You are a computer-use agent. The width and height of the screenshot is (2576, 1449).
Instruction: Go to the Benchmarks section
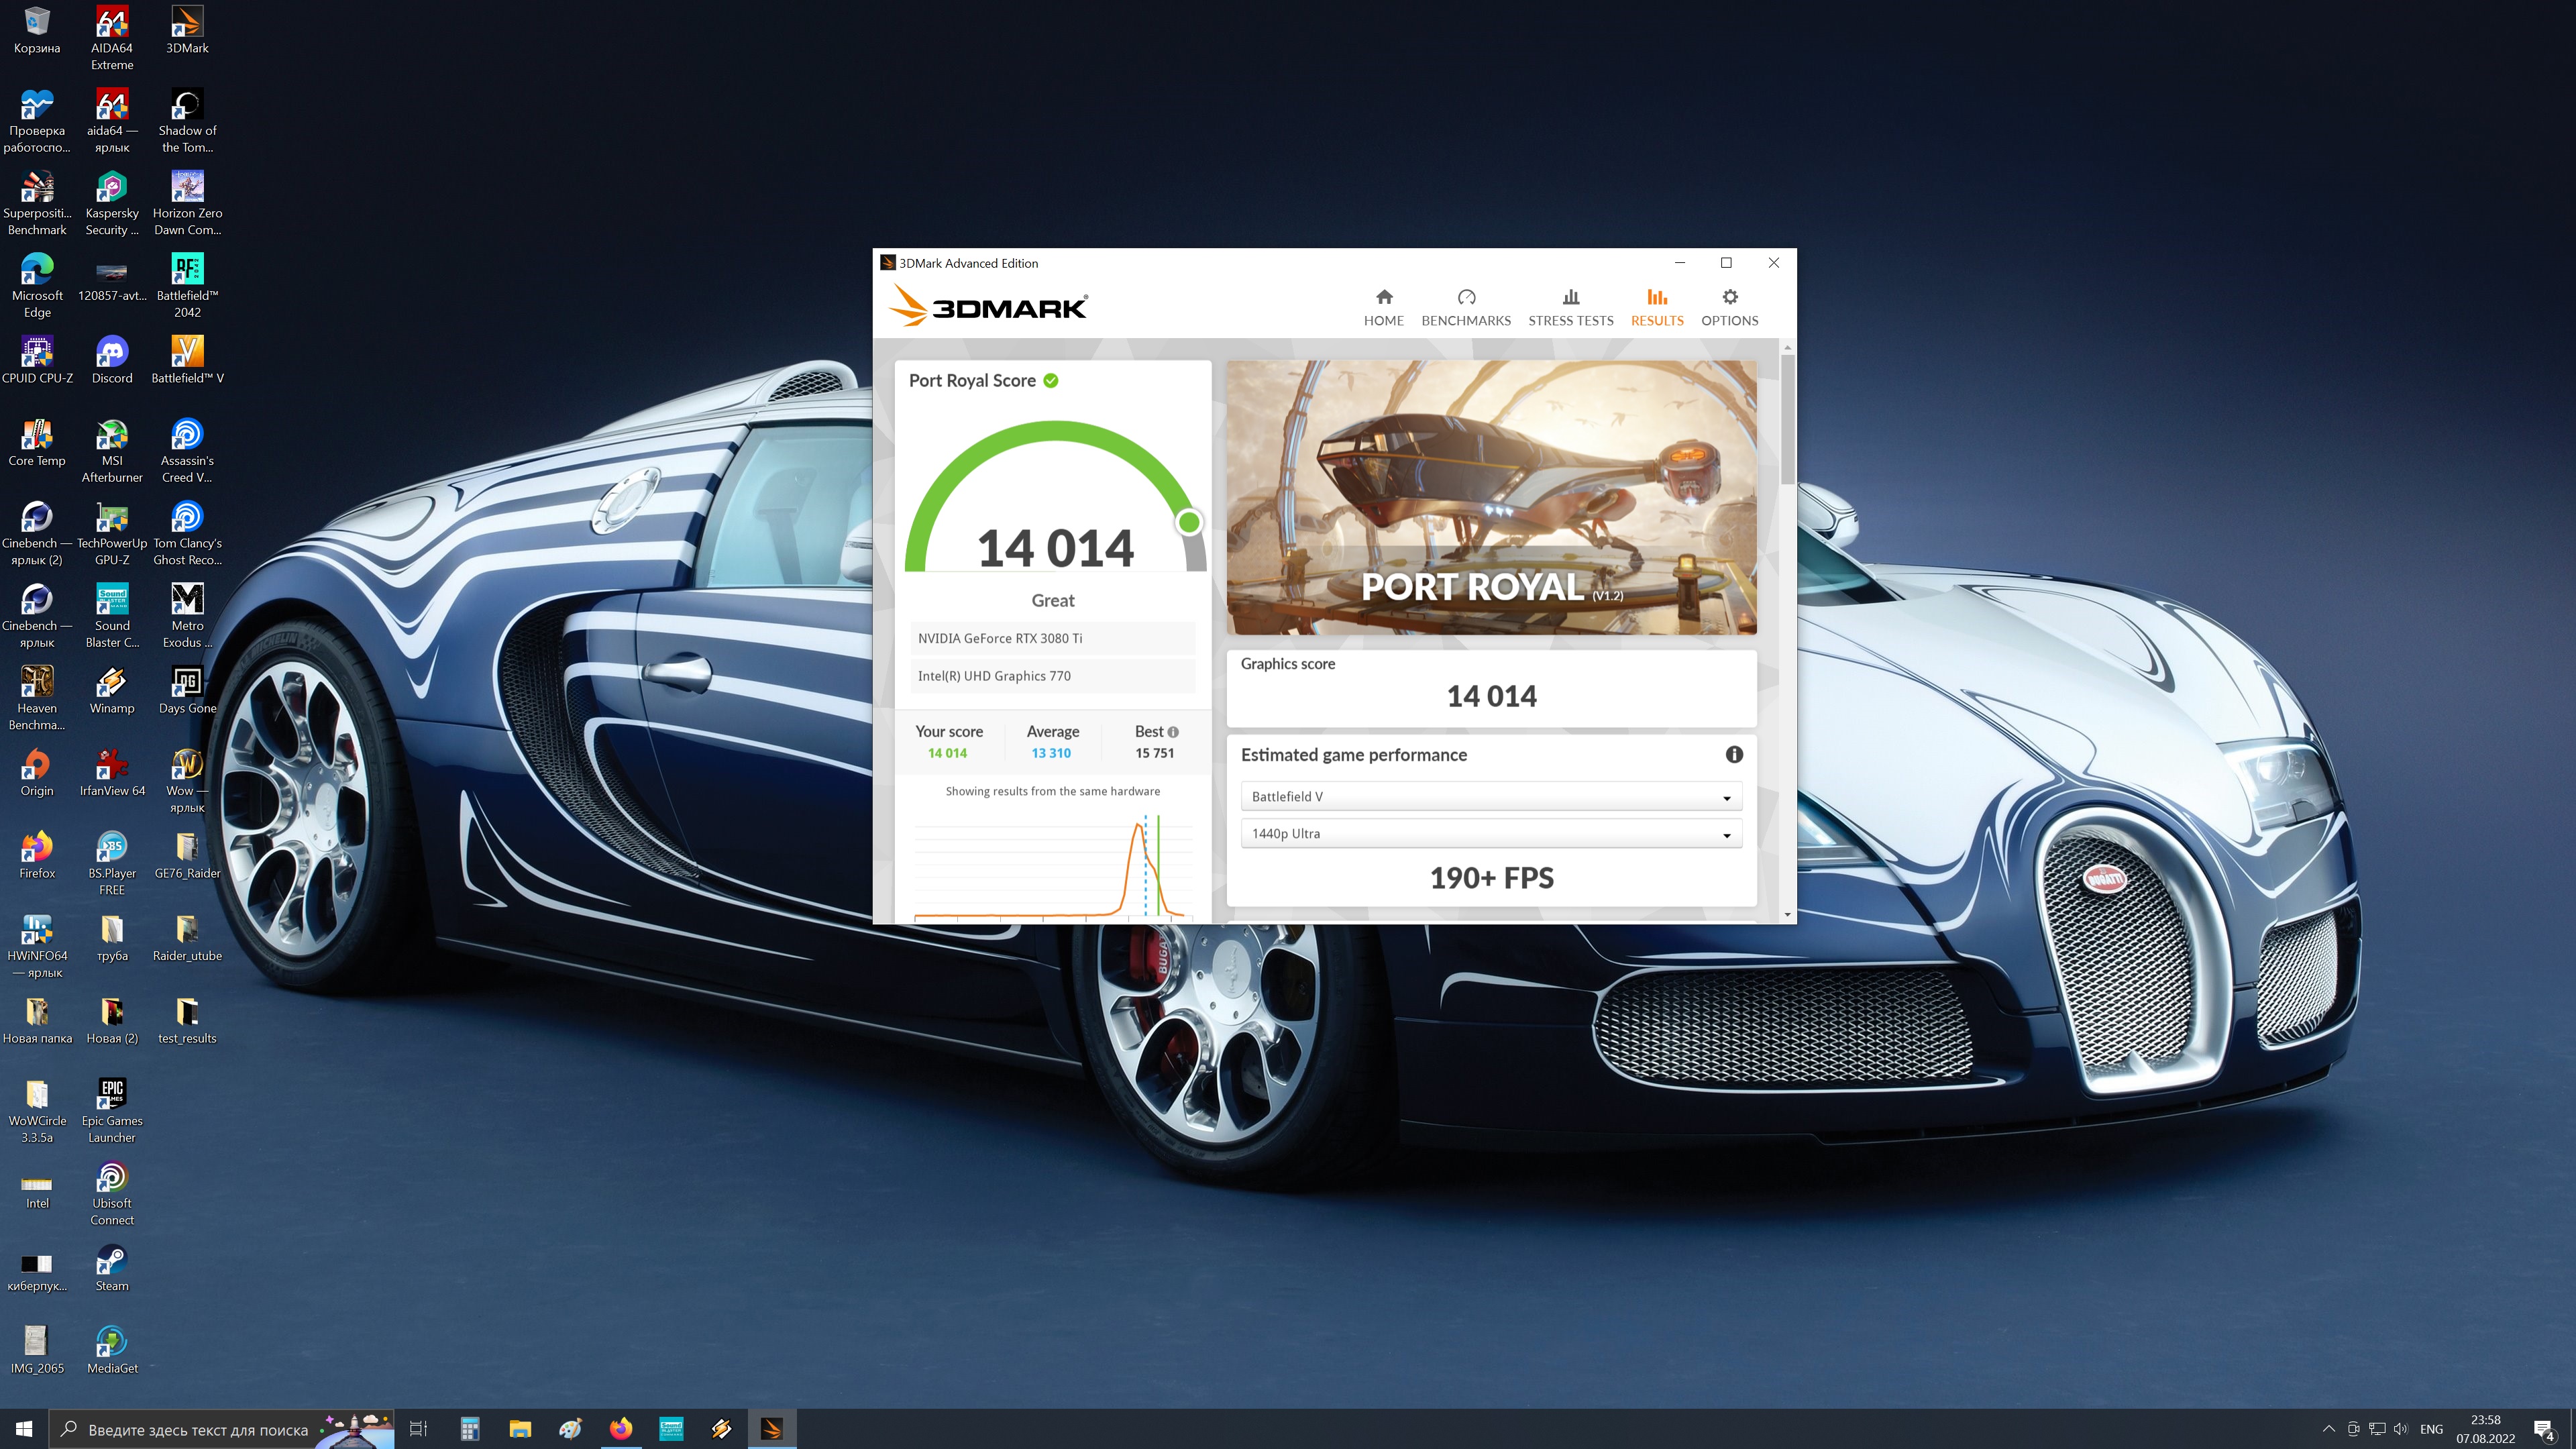click(x=1466, y=307)
